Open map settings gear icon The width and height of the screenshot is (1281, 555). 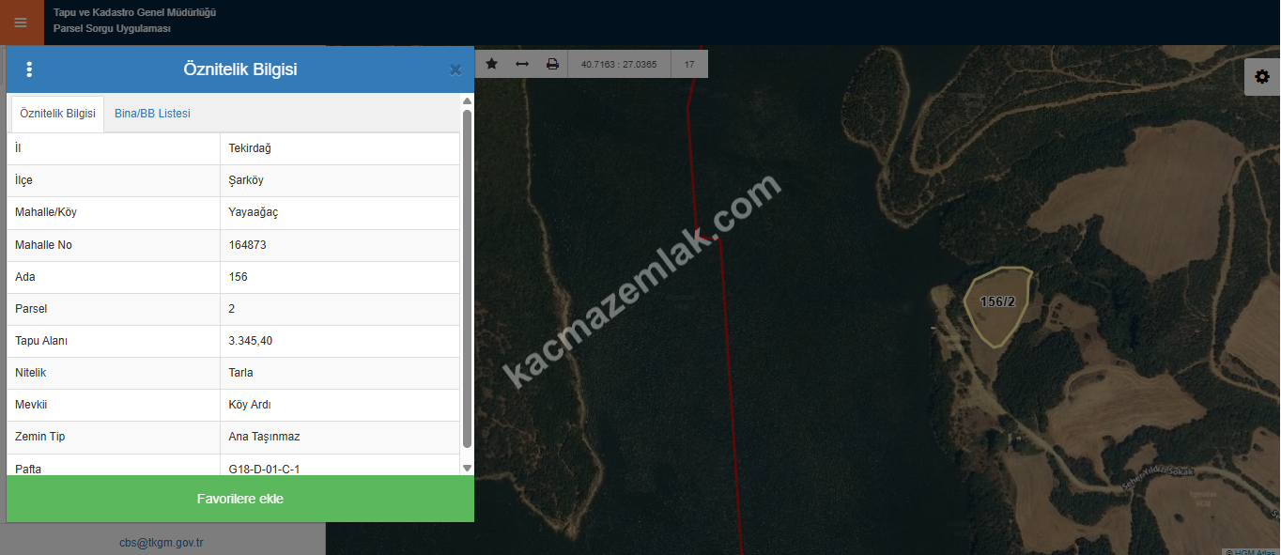click(1261, 77)
